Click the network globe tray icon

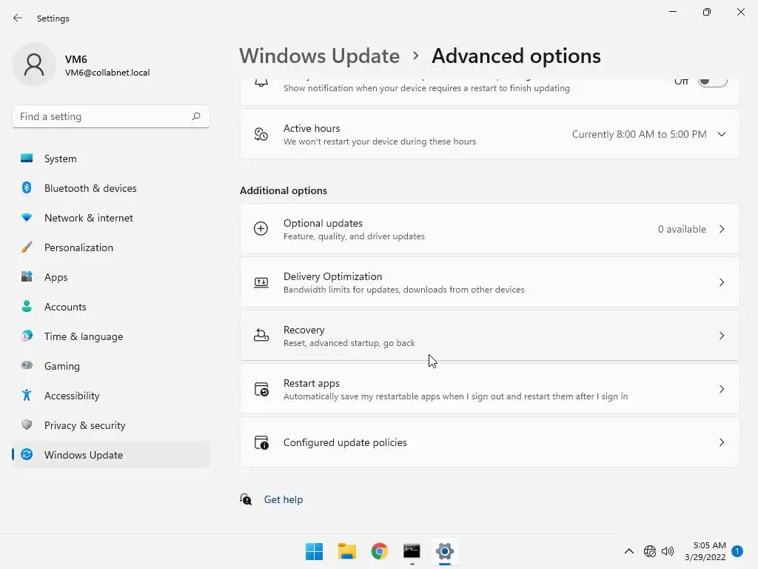650,551
